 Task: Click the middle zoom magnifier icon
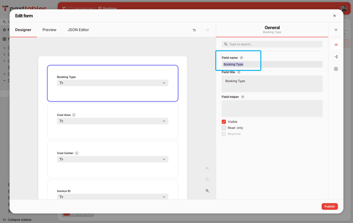tap(208, 180)
